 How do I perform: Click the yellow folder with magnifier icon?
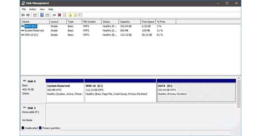coord(75,15)
